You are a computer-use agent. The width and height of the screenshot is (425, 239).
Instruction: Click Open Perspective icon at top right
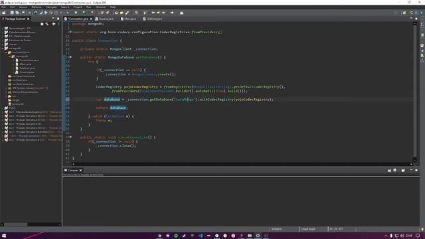coord(404,13)
